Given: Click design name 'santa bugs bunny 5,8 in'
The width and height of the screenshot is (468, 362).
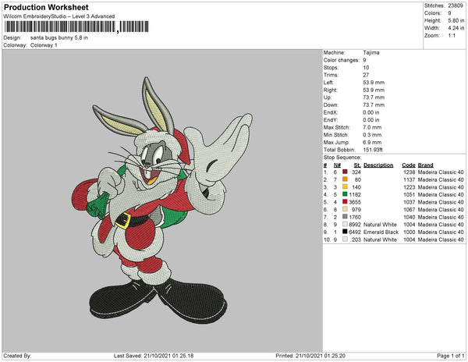Looking at the screenshot, I should coord(59,38).
